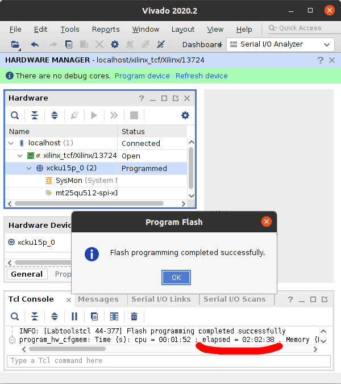Collapse all in Tcl Console toolbar
This screenshot has width=341, height=384.
point(35,316)
